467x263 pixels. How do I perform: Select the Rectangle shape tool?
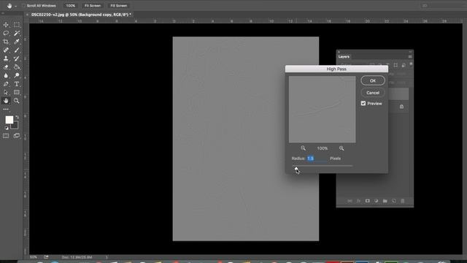click(x=17, y=93)
